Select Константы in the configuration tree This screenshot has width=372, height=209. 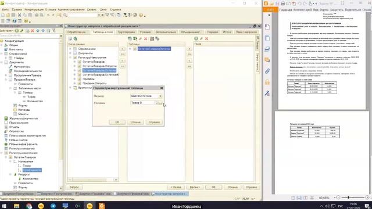pos(16,49)
